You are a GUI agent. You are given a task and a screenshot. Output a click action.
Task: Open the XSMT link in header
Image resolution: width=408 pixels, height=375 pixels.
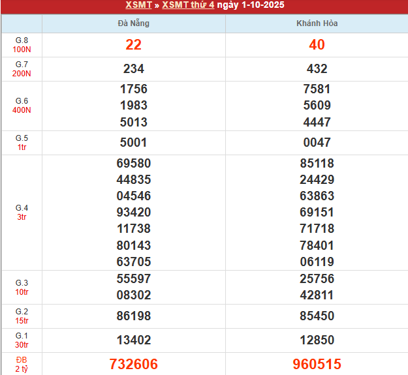click(138, 5)
